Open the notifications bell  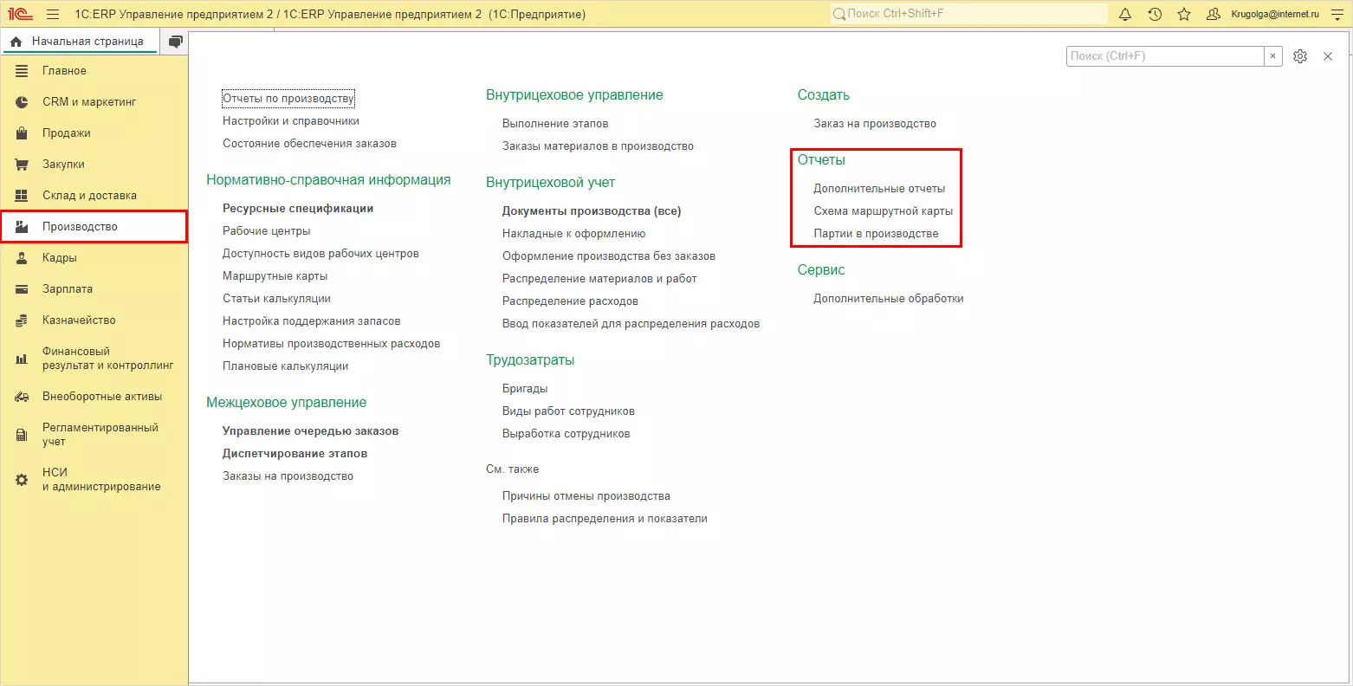tap(1125, 14)
